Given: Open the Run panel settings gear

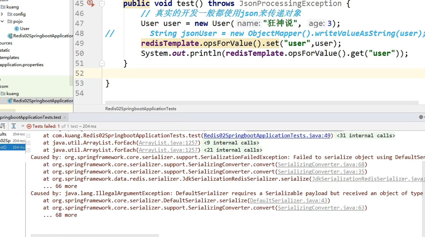Looking at the screenshot, I should (421, 117).
